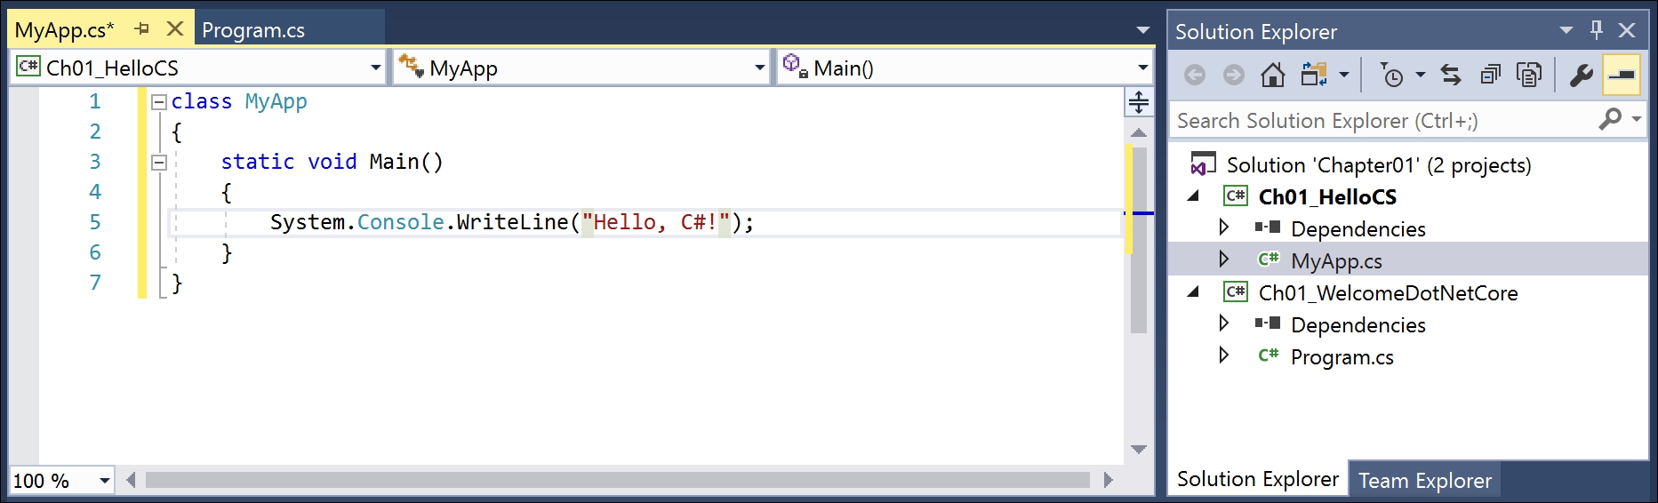Open the Switch Views dropdown arrow
Viewport: 1658px width, 503px height.
click(1344, 76)
